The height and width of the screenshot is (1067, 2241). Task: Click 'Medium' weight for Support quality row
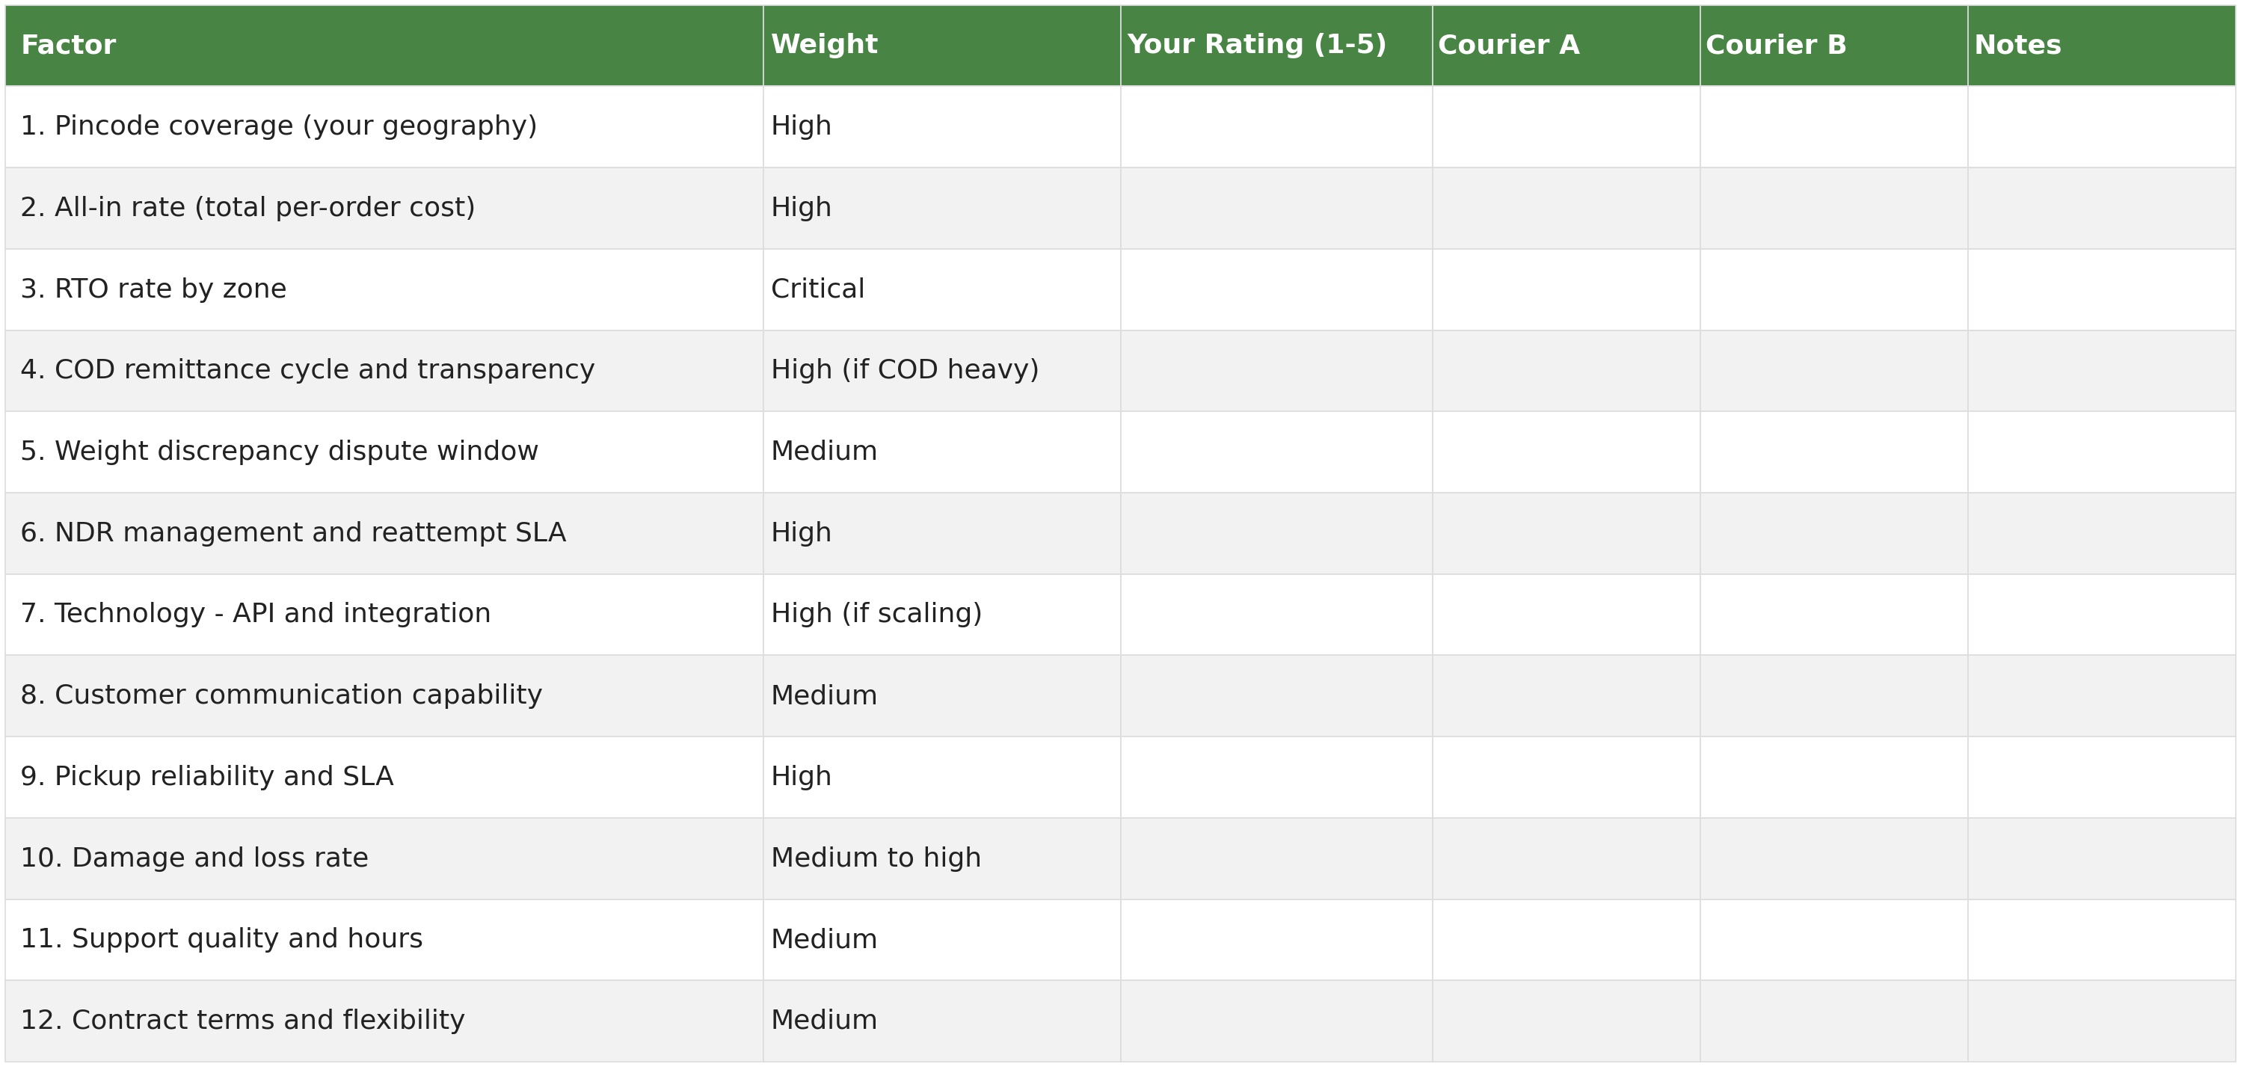coord(941,940)
